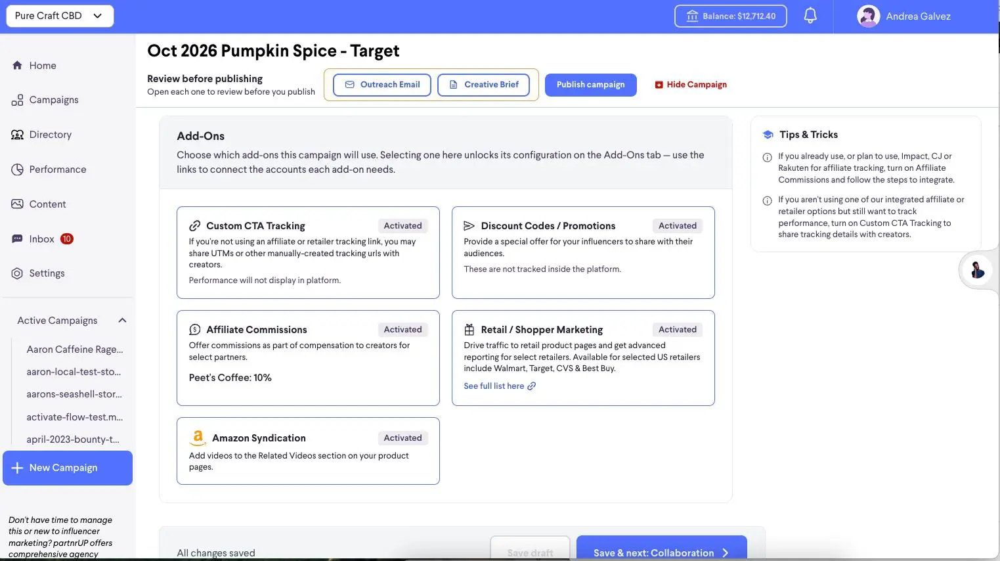1000x561 pixels.
Task: Select Aaron Caffeine Rage campaign in list
Action: coord(75,349)
